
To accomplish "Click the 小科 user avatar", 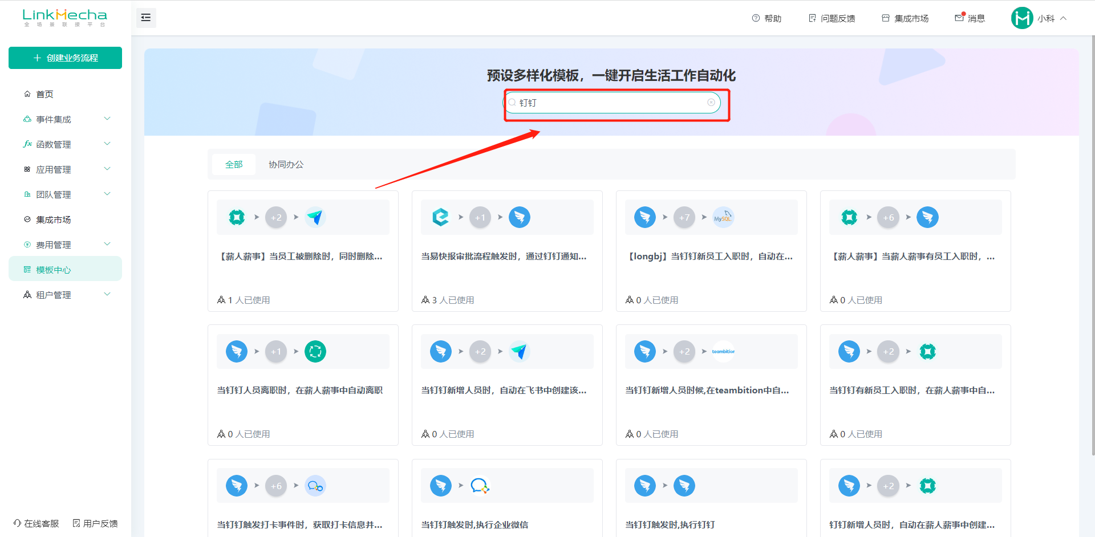I will (1022, 18).
